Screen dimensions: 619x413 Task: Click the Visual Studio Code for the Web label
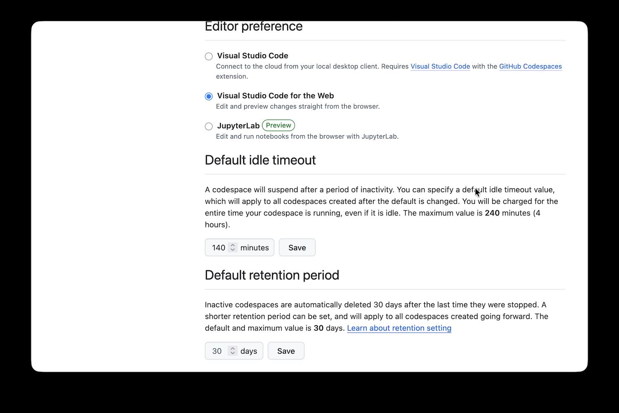[275, 96]
